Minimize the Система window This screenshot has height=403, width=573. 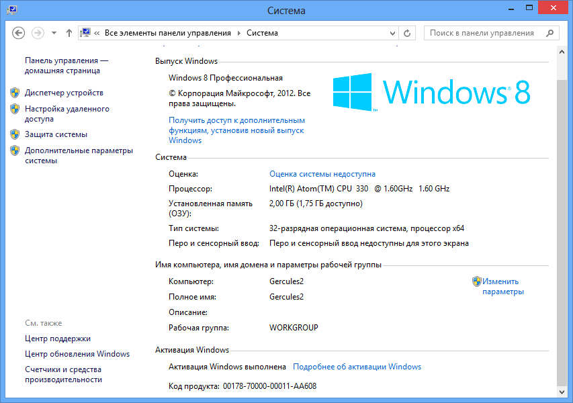coord(511,9)
